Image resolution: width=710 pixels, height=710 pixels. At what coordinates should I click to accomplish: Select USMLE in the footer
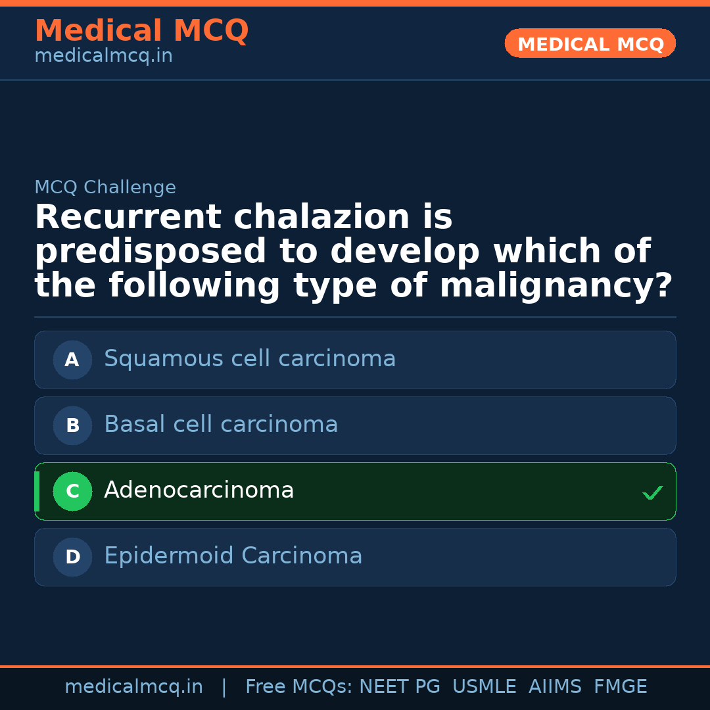484,687
